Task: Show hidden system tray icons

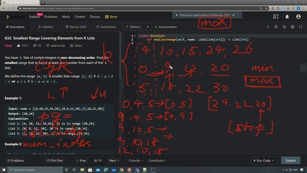Action: 283,170
